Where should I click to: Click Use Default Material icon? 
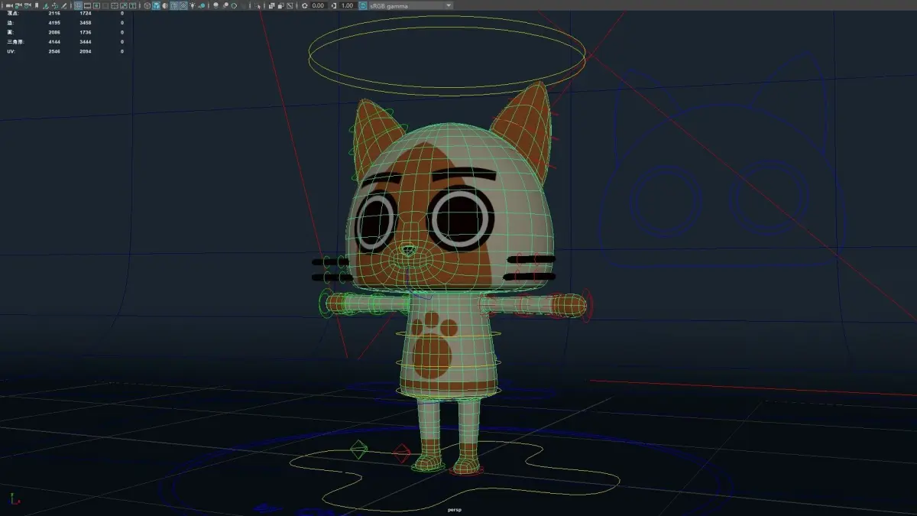164,5
